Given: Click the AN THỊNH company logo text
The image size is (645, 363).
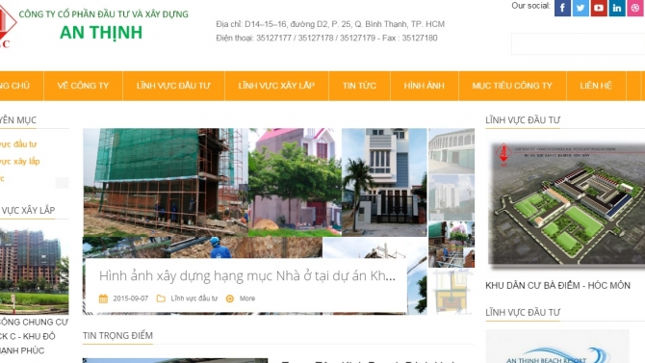Looking at the screenshot, I should [101, 33].
